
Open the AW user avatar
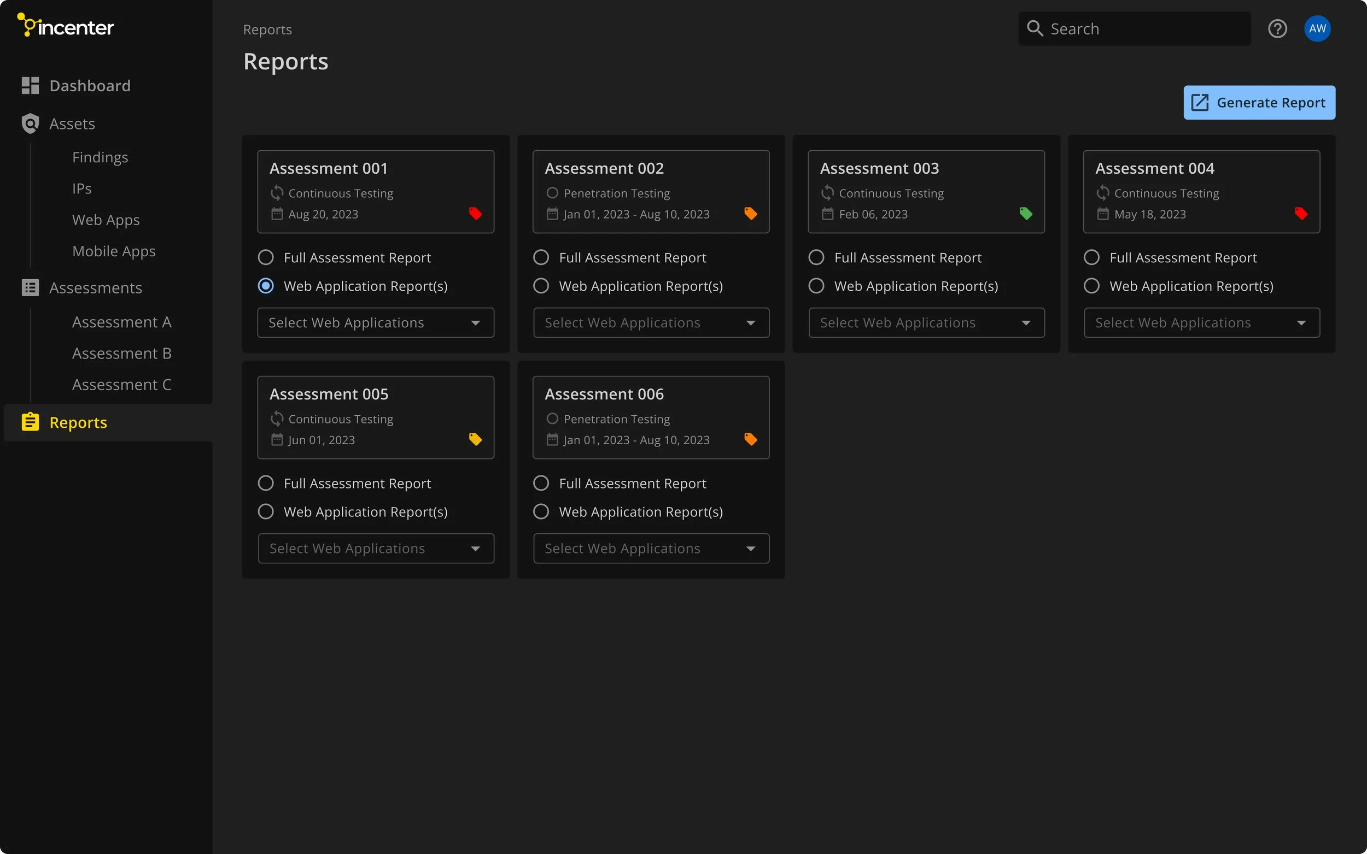click(x=1317, y=29)
